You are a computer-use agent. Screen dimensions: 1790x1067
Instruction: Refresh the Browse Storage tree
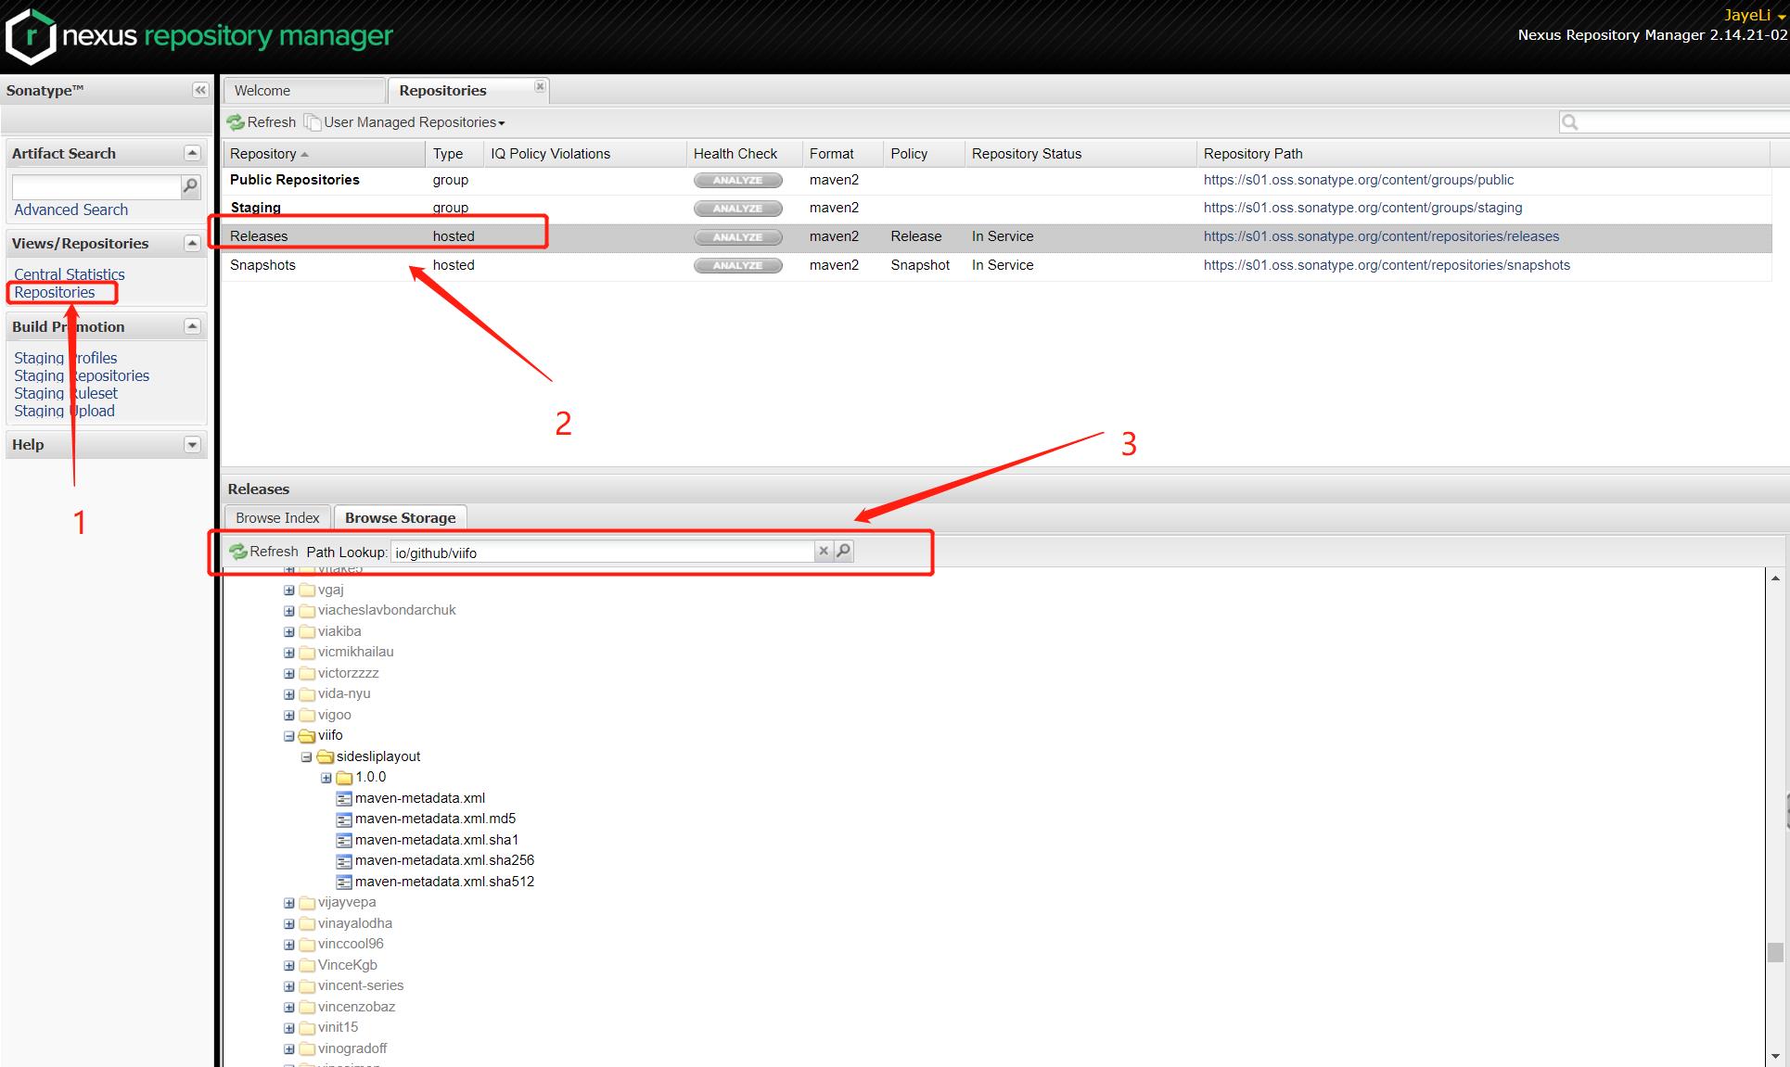pos(264,552)
